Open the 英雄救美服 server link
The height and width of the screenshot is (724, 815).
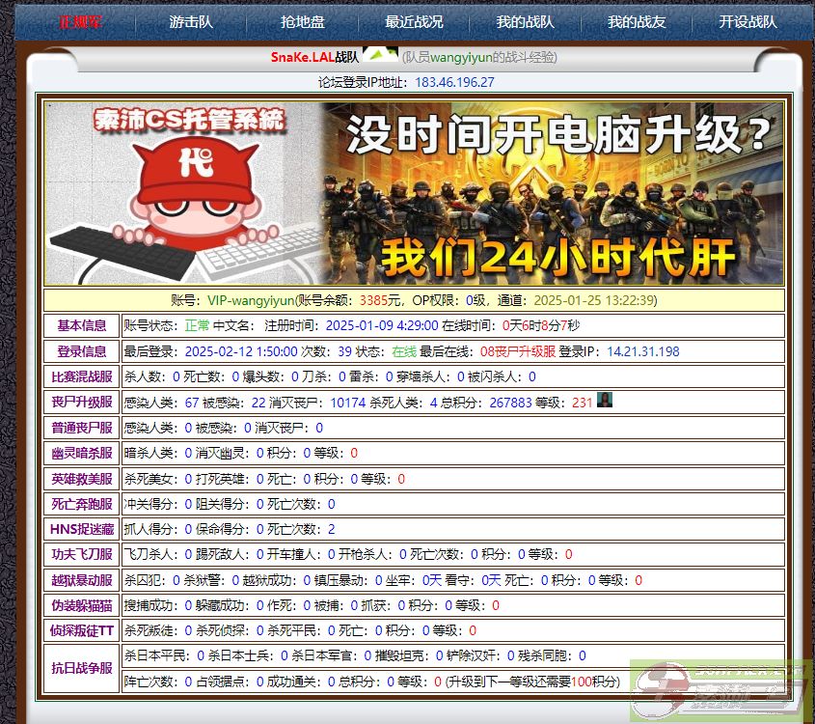82,479
